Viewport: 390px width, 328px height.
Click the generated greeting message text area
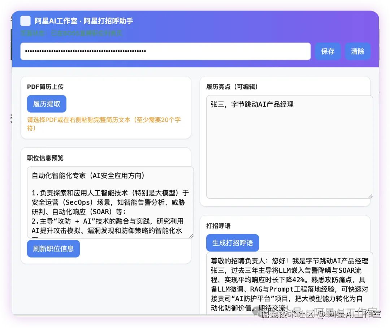coord(289,285)
